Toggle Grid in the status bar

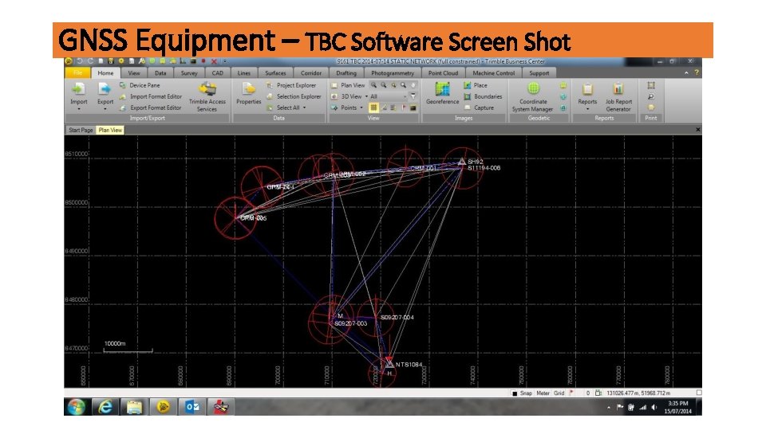(x=559, y=393)
